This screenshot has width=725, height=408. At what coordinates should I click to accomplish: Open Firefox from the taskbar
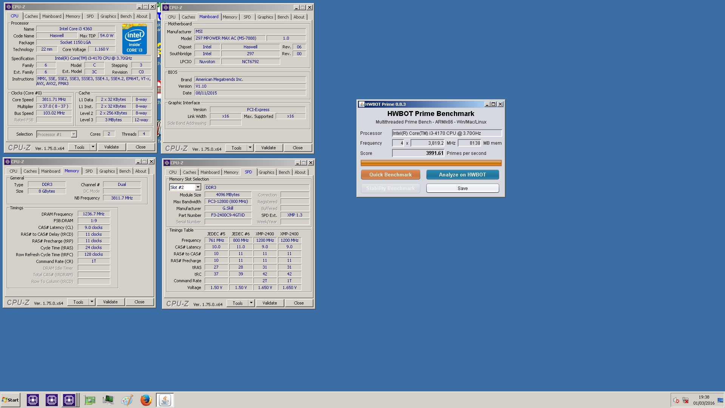click(146, 400)
